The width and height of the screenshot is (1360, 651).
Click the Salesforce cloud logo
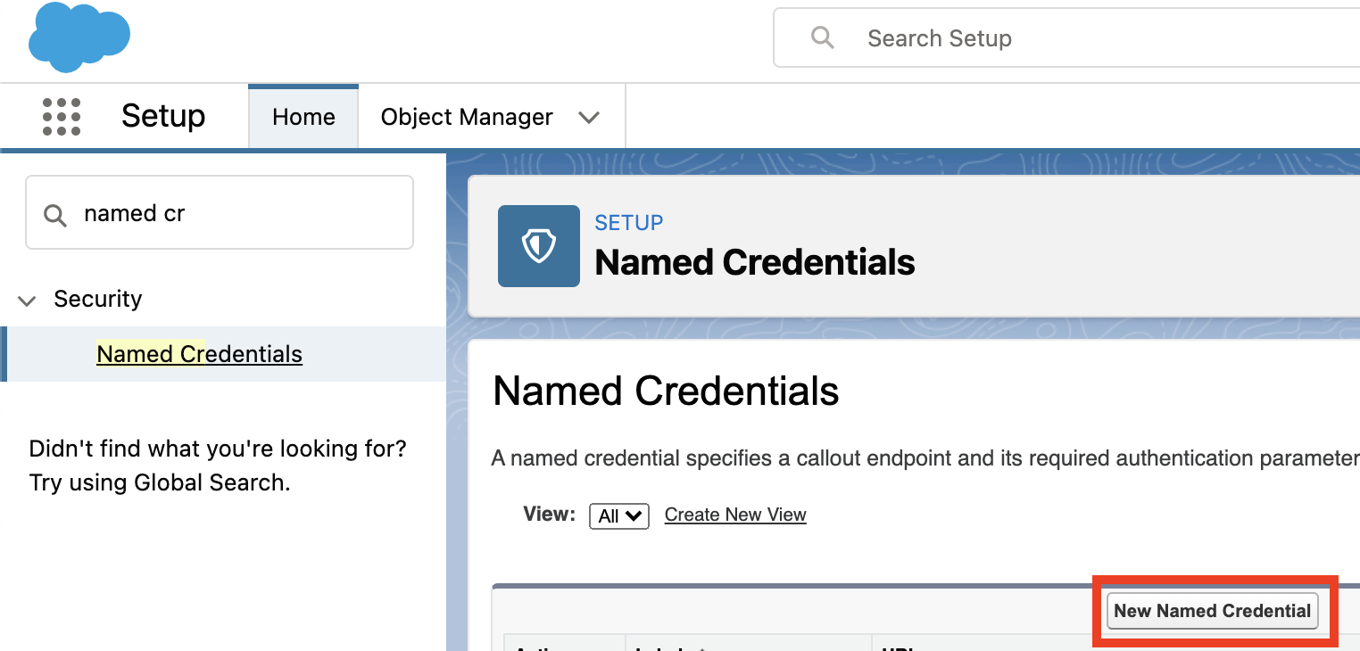(79, 37)
